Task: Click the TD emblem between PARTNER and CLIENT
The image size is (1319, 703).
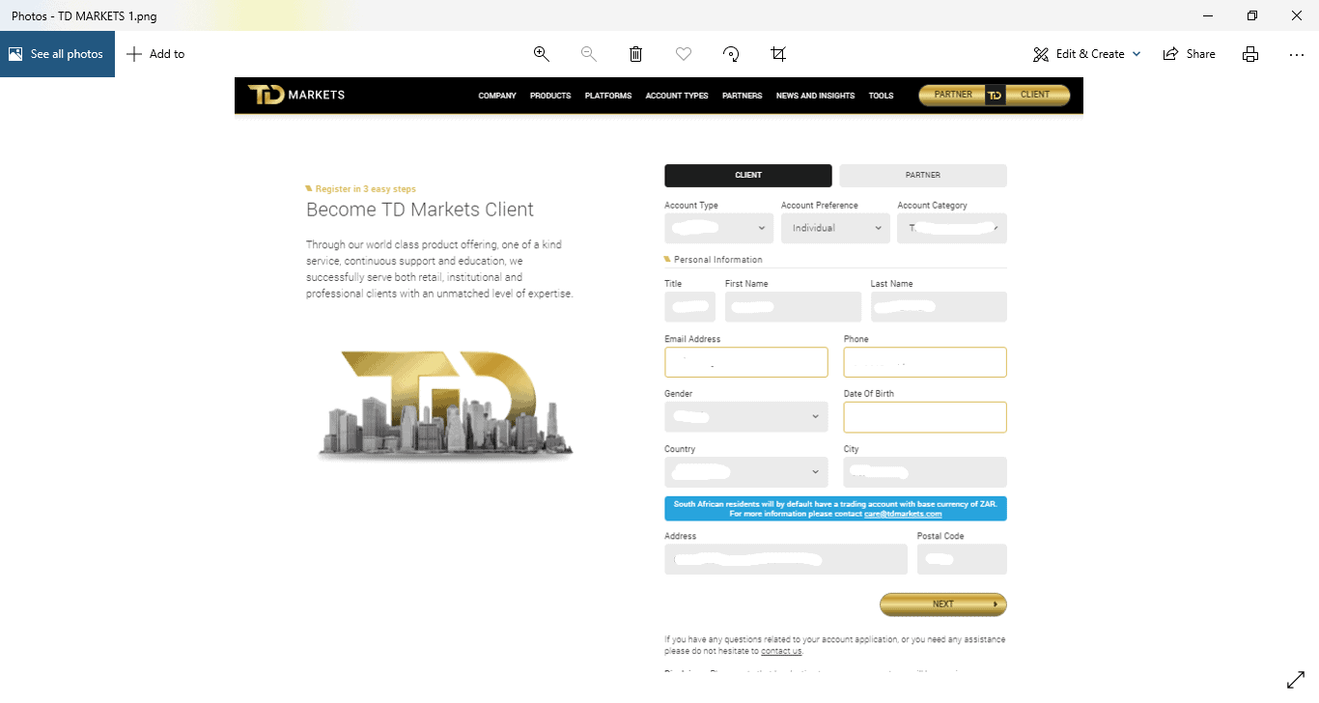Action: 996,95
